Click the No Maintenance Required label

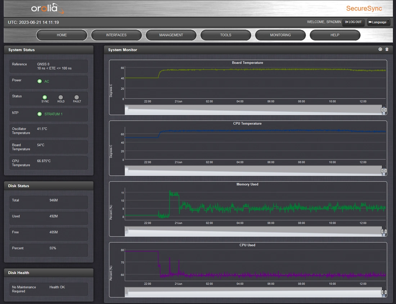[24, 289]
